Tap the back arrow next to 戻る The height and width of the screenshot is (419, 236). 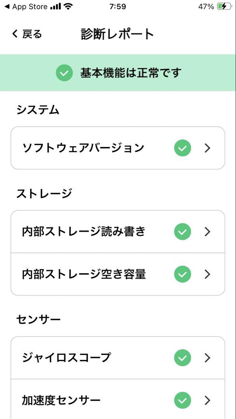click(15, 34)
